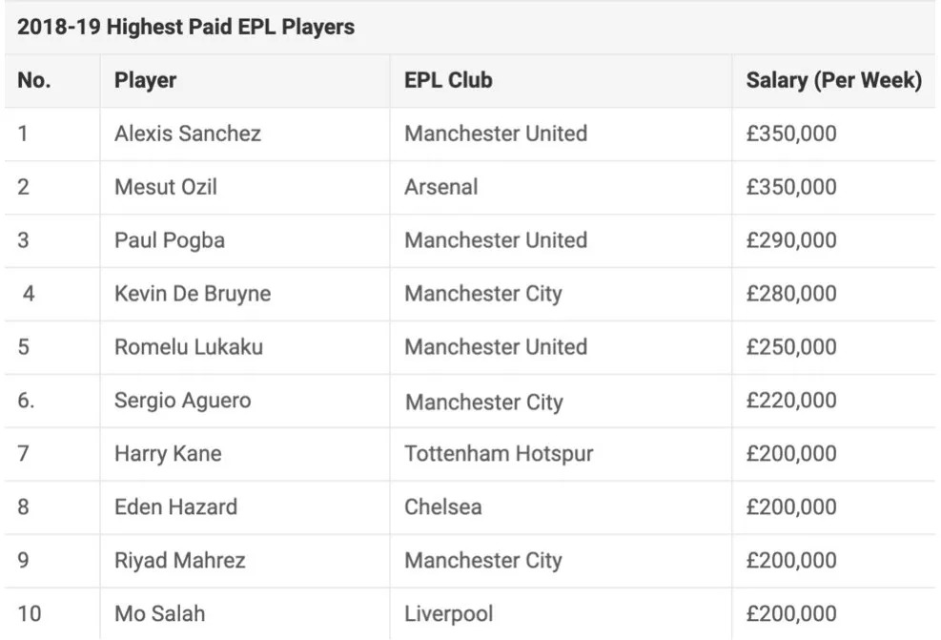
Task: Select the Alexis Sanchez player cell
Action: [187, 134]
